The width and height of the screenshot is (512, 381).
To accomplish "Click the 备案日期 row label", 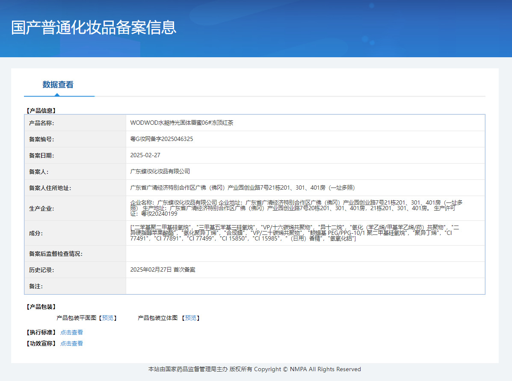I will coord(41,155).
